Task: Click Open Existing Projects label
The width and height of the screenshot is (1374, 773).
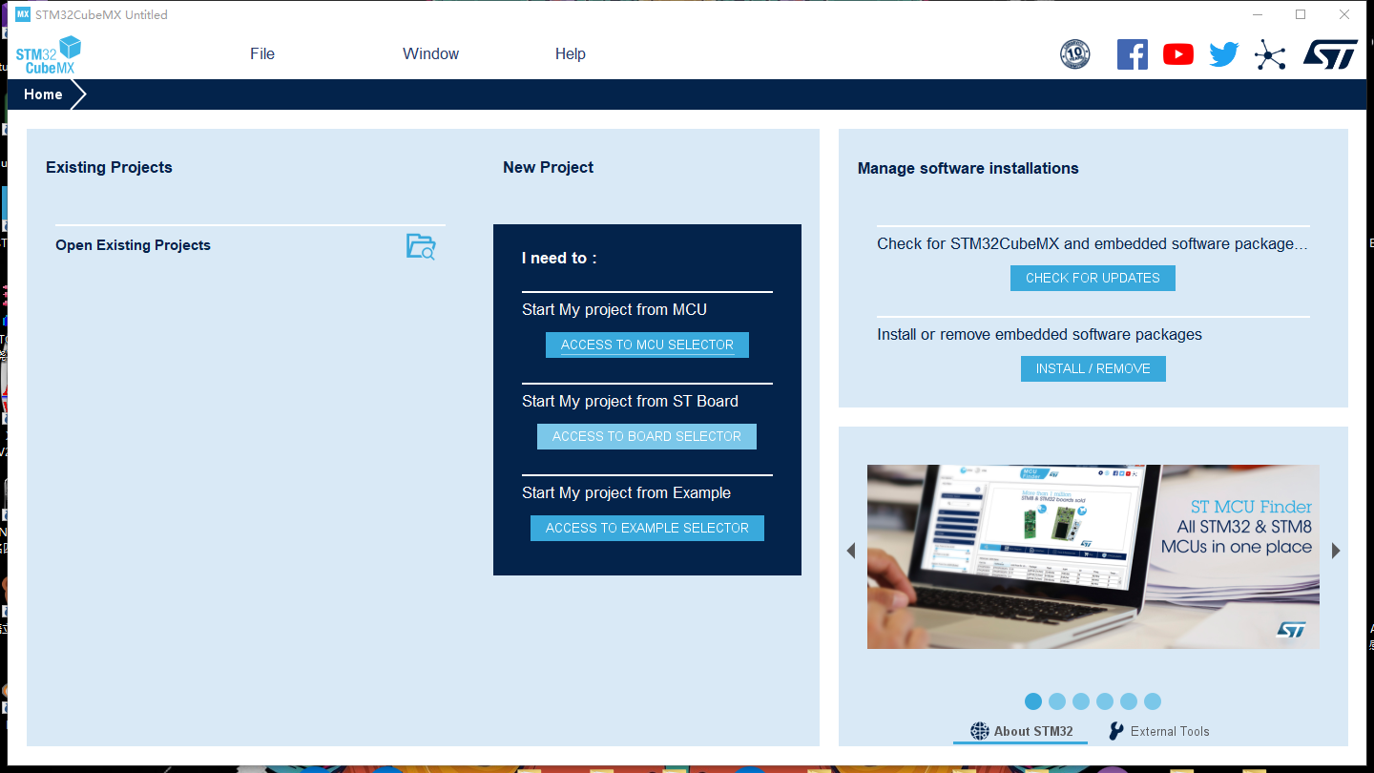Action: coord(133,245)
